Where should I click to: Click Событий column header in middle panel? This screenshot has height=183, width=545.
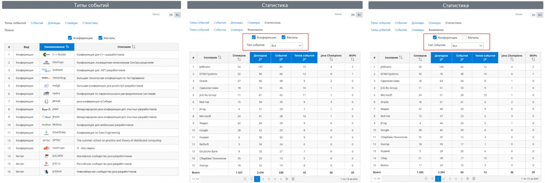[281, 57]
